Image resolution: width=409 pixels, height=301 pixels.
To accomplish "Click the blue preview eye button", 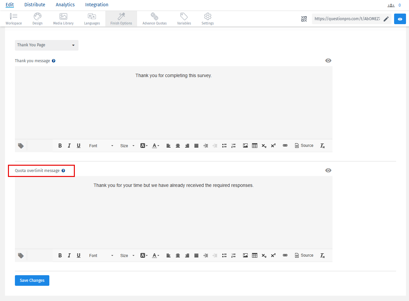I will pos(400,19).
